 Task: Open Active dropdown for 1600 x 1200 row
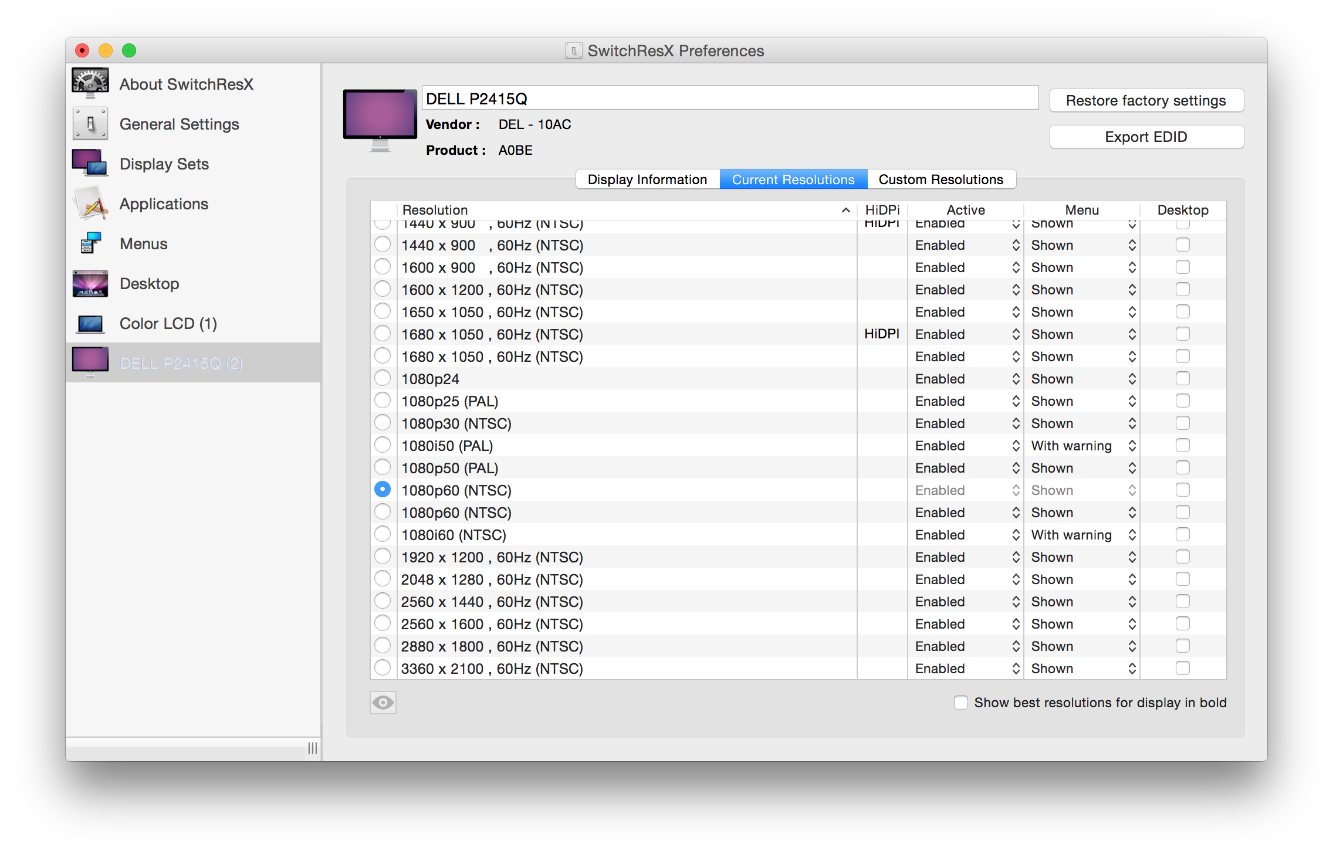click(x=967, y=290)
